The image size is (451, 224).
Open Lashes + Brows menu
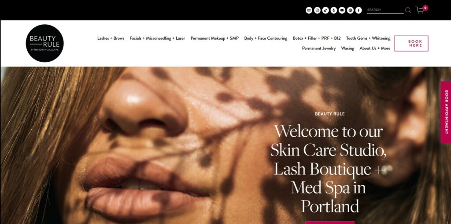(111, 38)
